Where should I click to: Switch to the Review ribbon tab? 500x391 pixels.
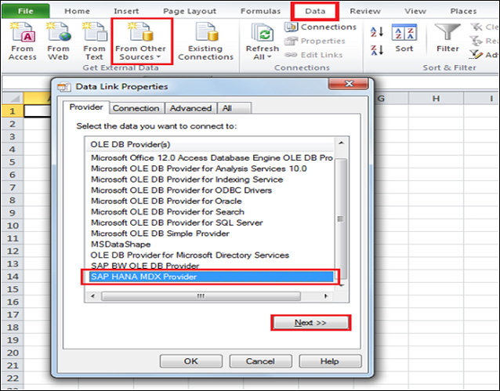pos(365,11)
